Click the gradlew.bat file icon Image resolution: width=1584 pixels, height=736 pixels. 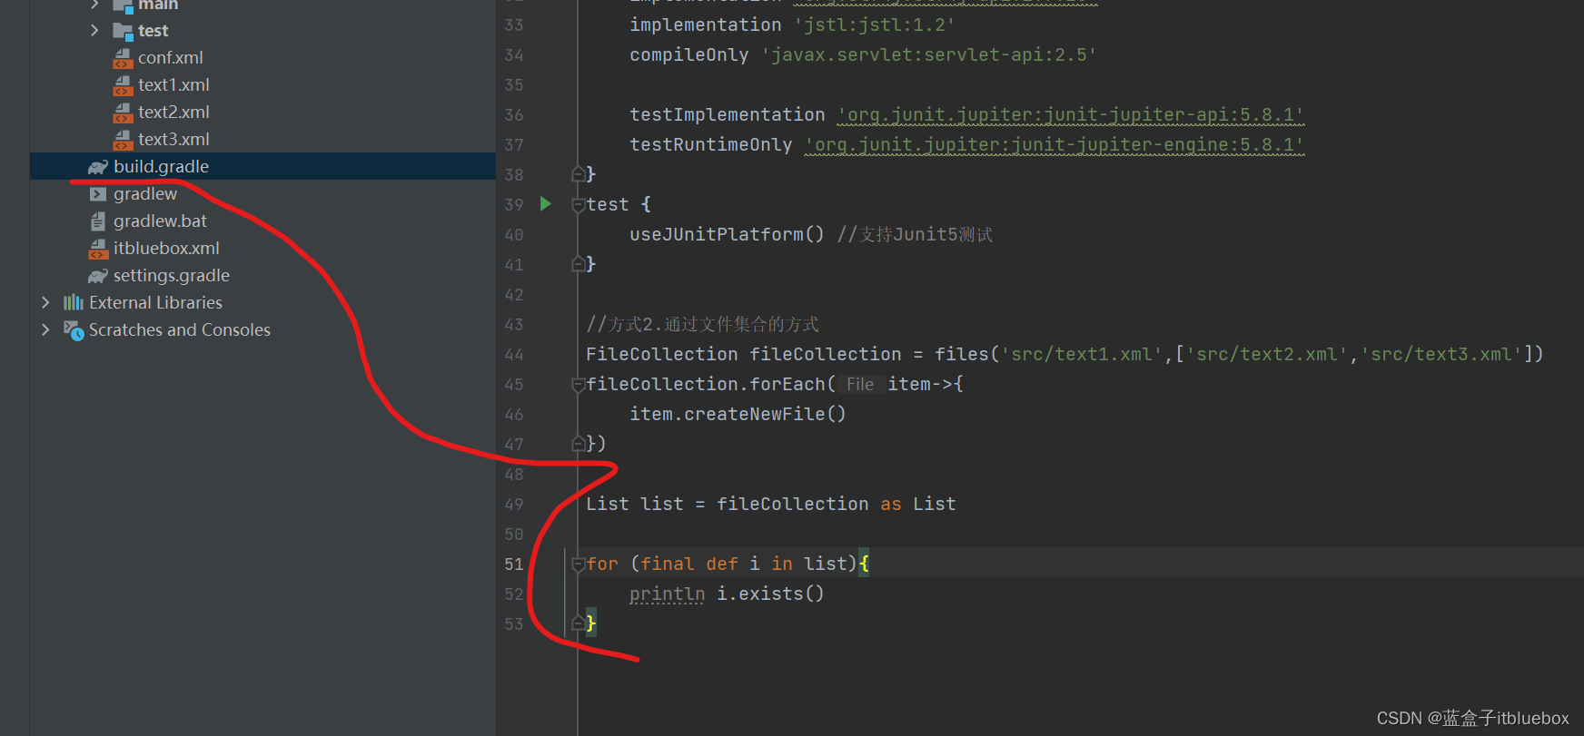coord(98,221)
